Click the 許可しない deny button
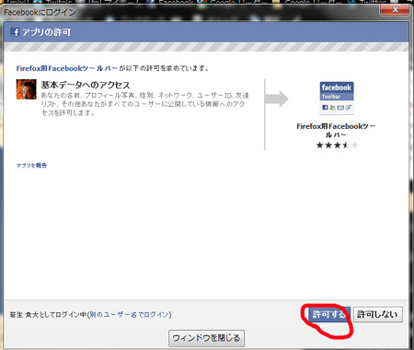 pyautogui.click(x=377, y=314)
